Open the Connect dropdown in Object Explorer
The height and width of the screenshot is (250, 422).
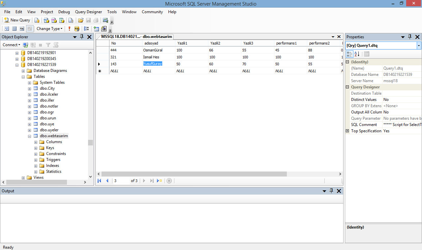[x=11, y=45]
